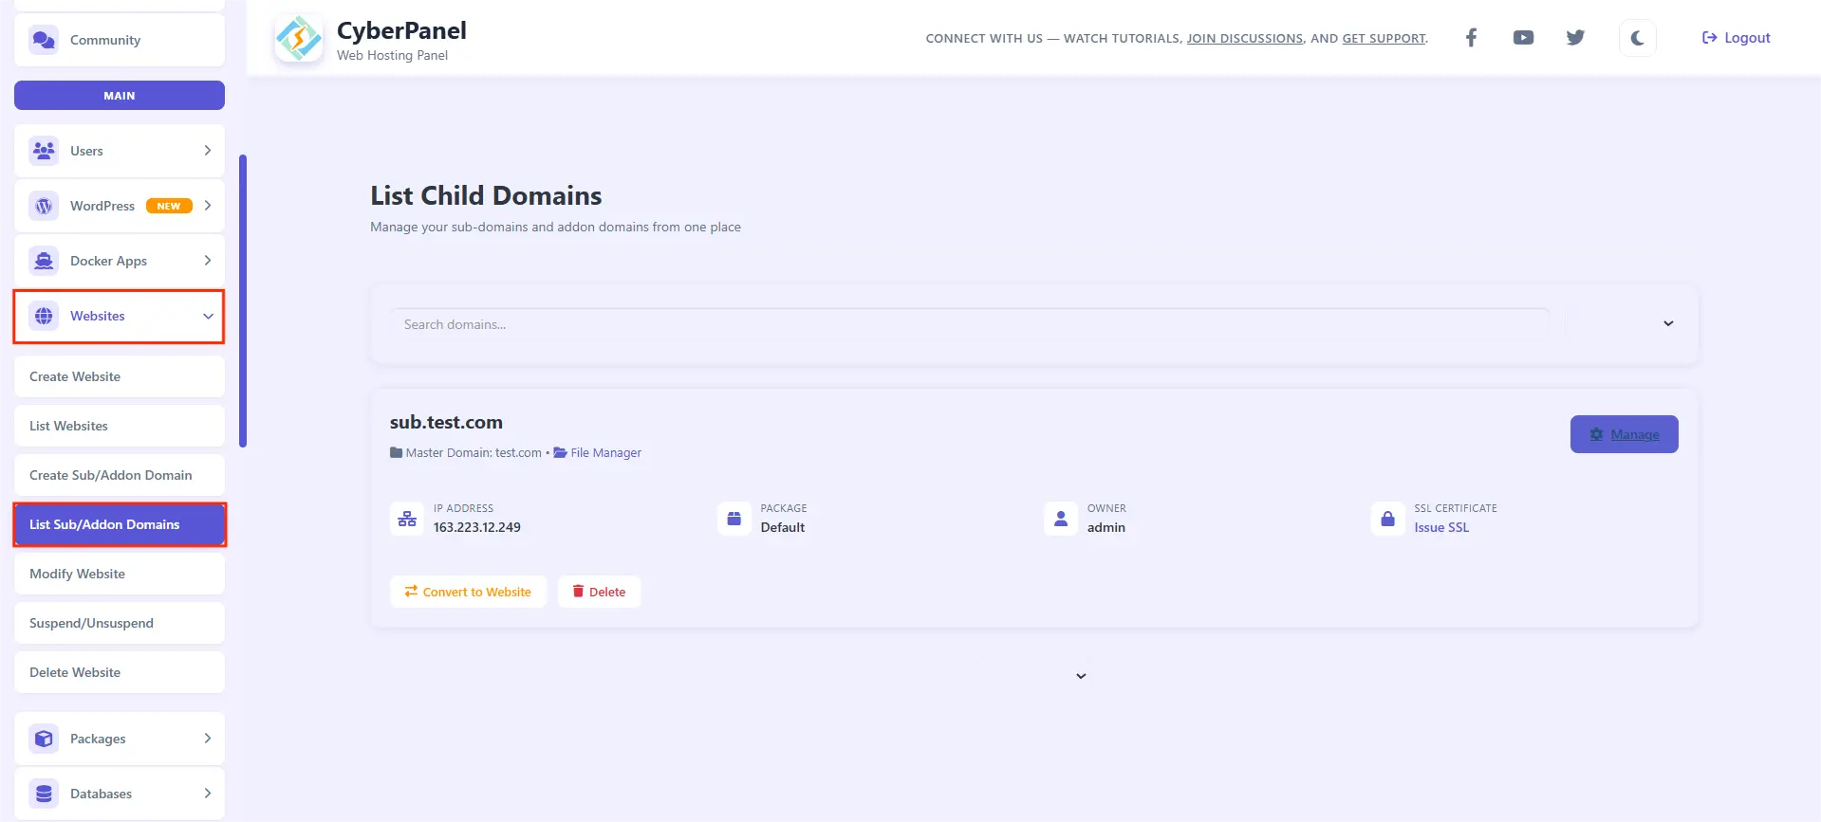Click the Logout link
Image resolution: width=1821 pixels, height=822 pixels.
click(x=1737, y=38)
